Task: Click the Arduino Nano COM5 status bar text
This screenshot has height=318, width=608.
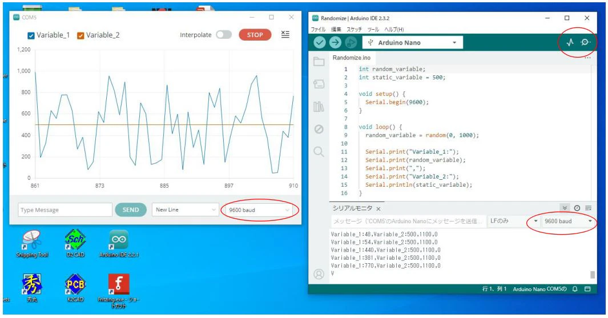Action: pos(539,289)
